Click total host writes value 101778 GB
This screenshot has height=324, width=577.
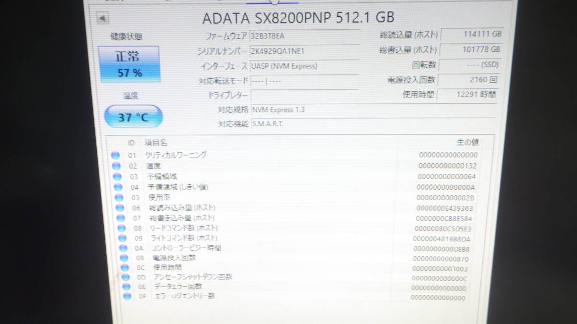tap(471, 49)
